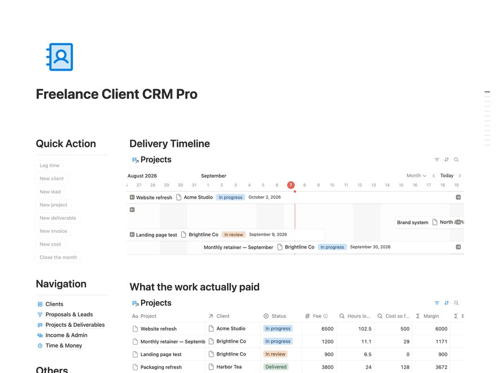Click Acme Studio page icon in timeline
The image size is (497, 373).
point(179,197)
